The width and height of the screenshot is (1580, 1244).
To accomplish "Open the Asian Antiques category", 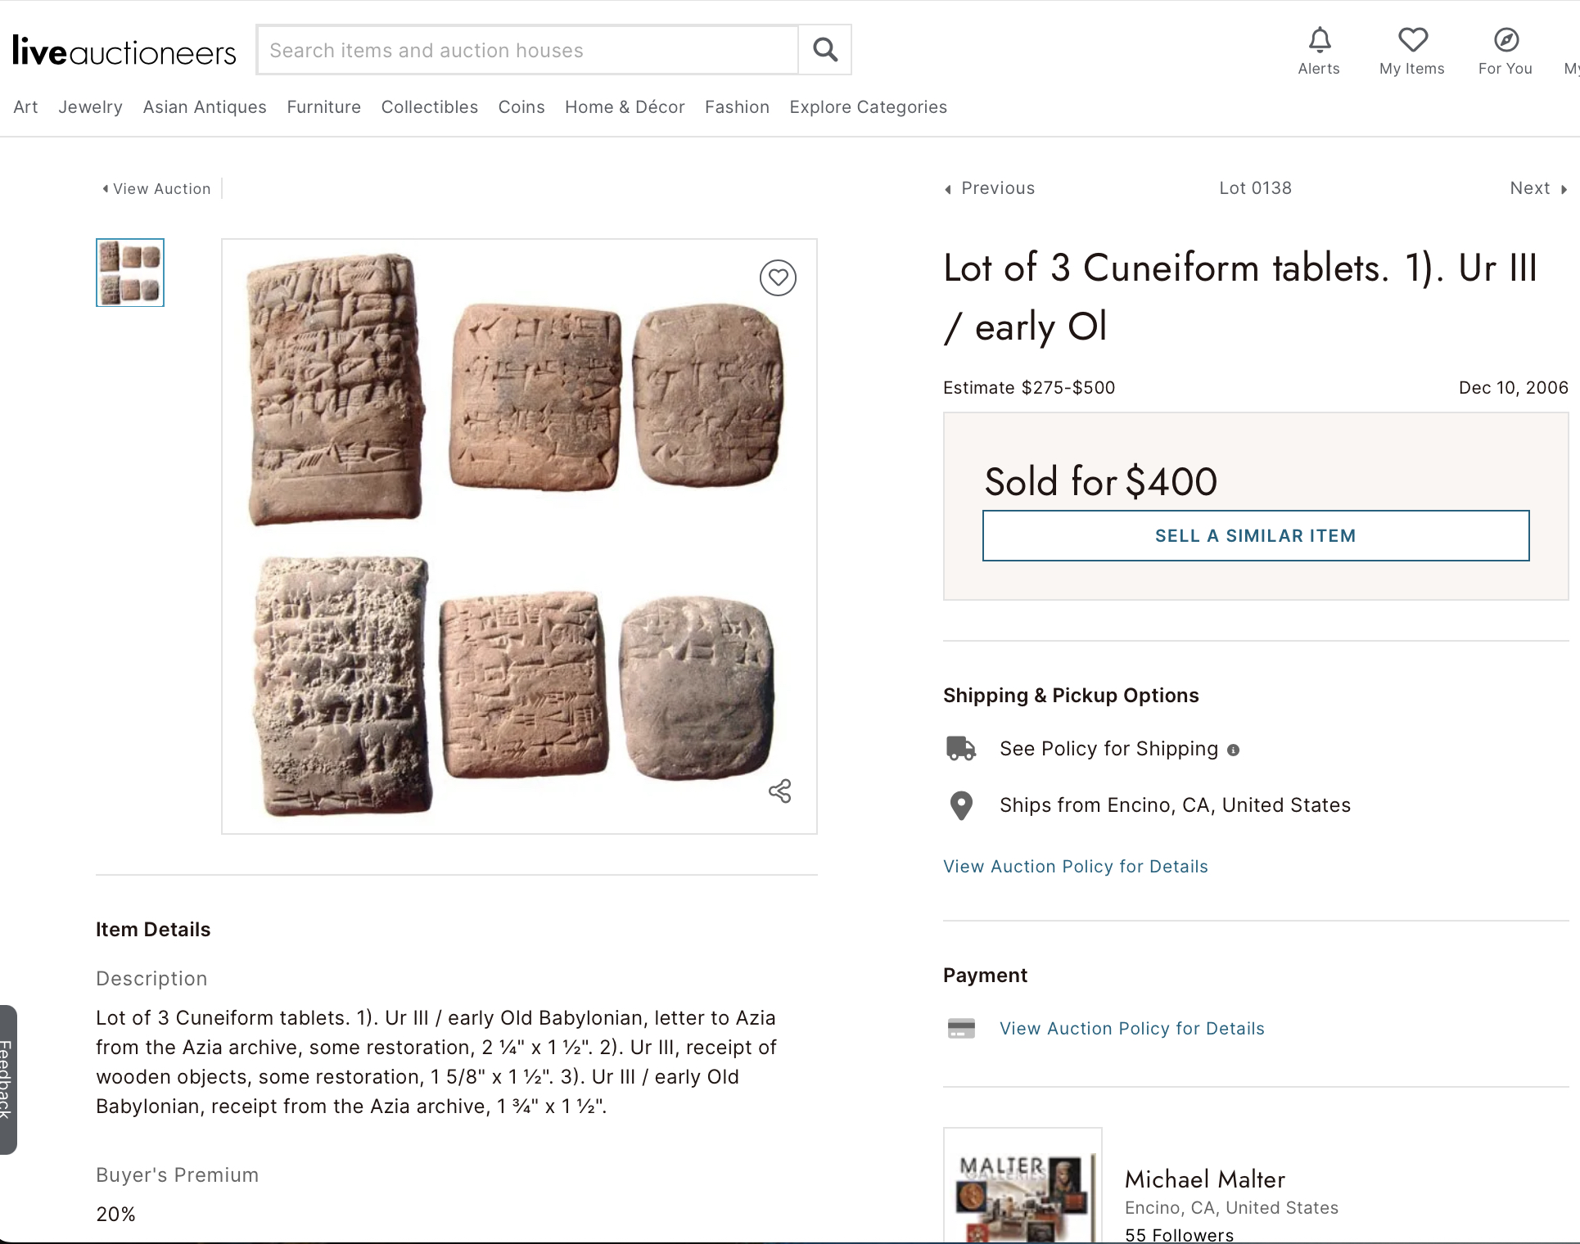I will (205, 107).
